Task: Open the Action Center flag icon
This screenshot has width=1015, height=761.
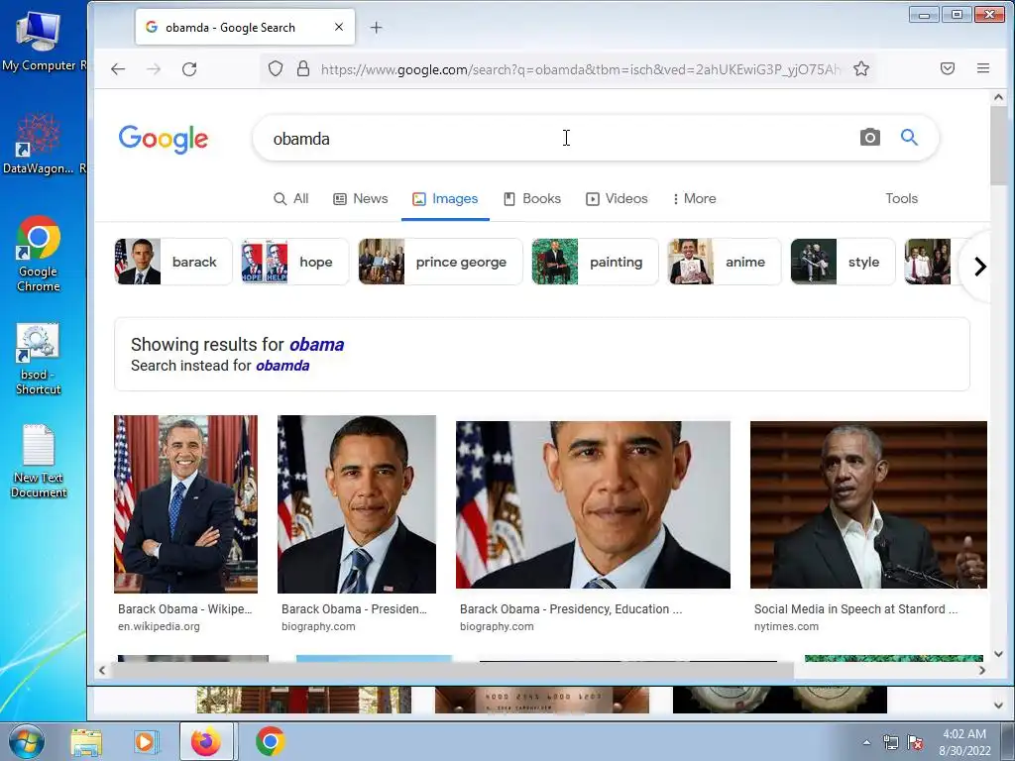Action: [915, 742]
